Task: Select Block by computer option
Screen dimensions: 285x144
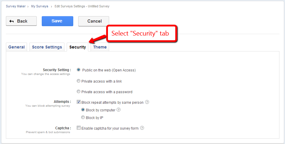Action: [x=83, y=110]
